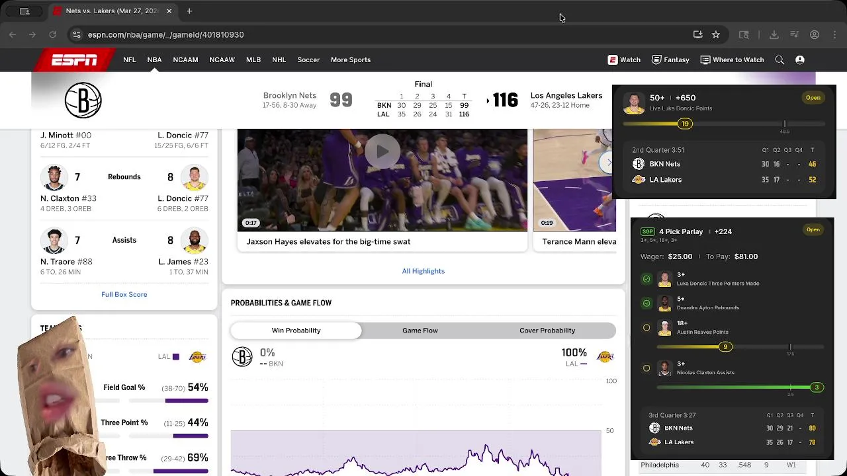
Task: Click the Nets logo in win probability
Action: click(x=242, y=357)
